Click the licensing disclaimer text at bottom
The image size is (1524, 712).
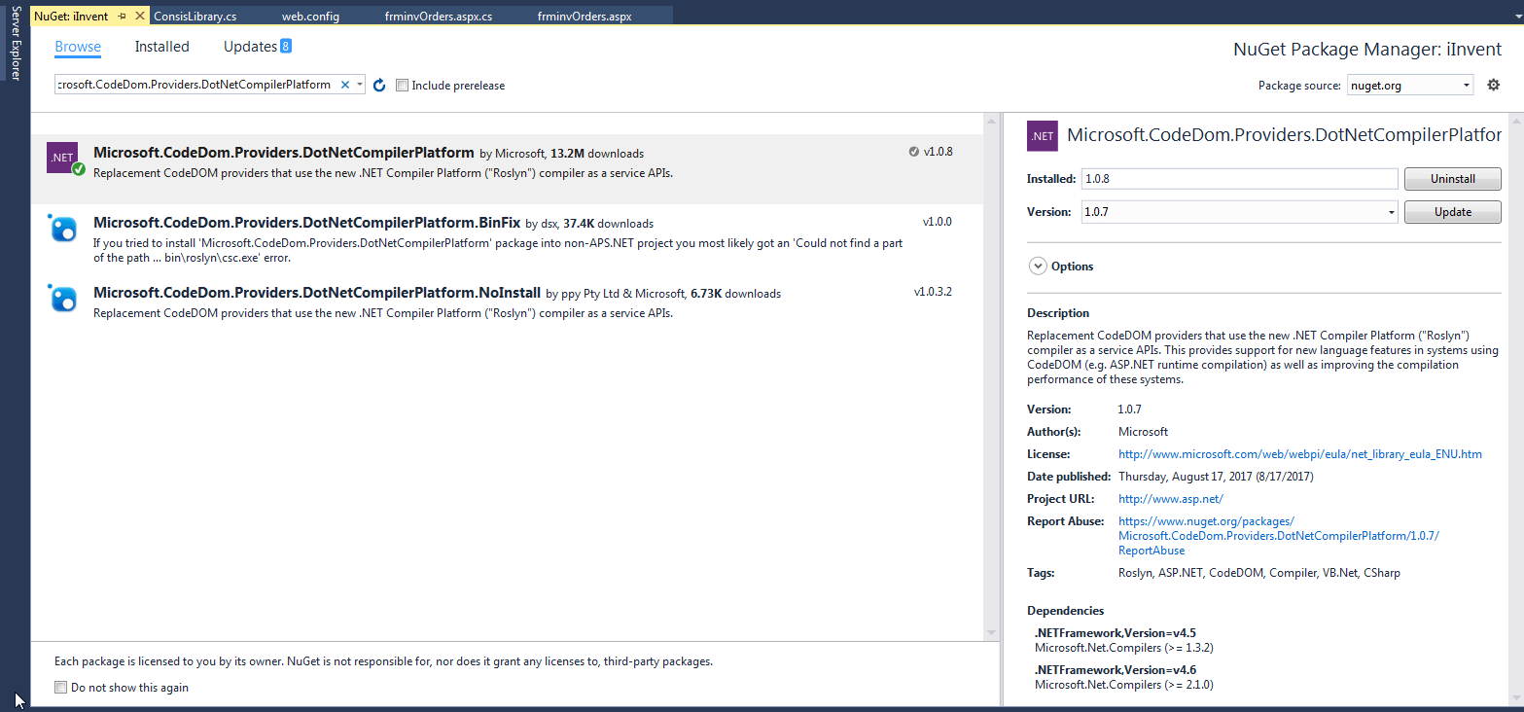[383, 661]
